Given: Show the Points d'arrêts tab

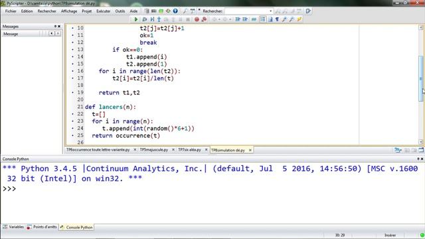Looking at the screenshot, I should click(42, 227).
